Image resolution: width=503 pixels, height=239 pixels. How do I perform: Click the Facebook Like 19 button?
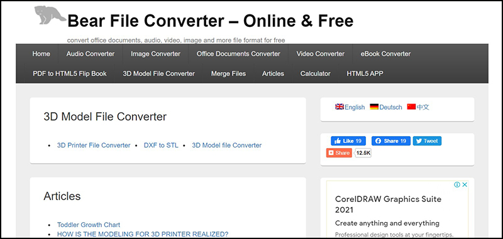tap(348, 141)
